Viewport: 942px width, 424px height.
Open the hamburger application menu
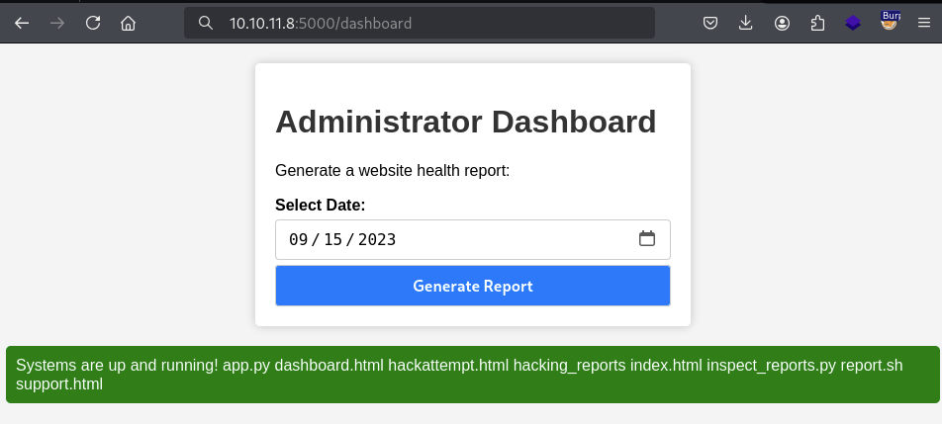924,23
